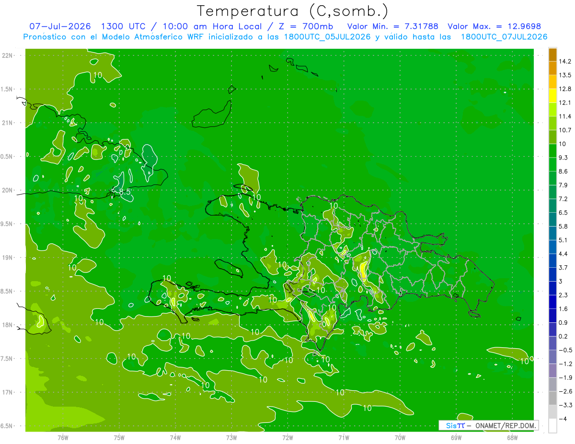
Task: Click the '14.2' colorbar value
Action: [564, 61]
